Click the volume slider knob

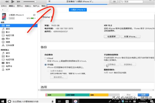click(x=35, y=2)
